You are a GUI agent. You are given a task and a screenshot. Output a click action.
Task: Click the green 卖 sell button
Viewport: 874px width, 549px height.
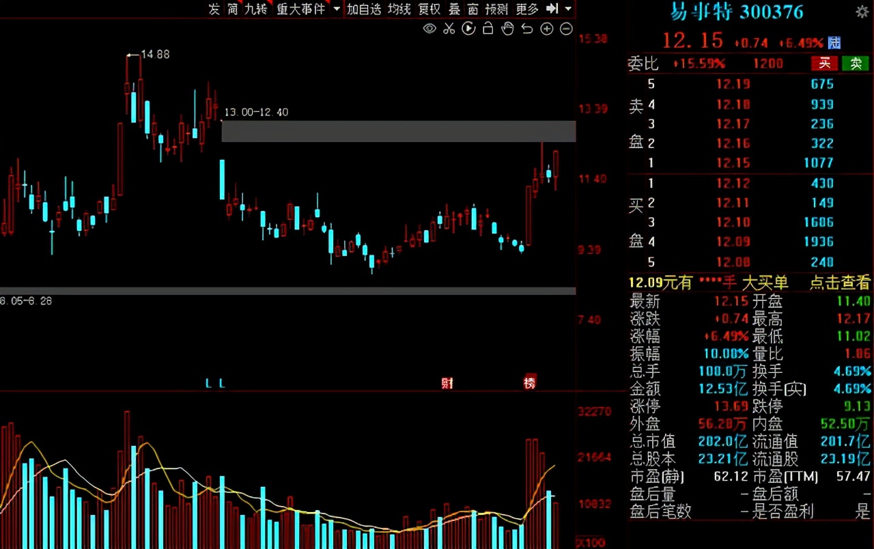click(x=856, y=64)
